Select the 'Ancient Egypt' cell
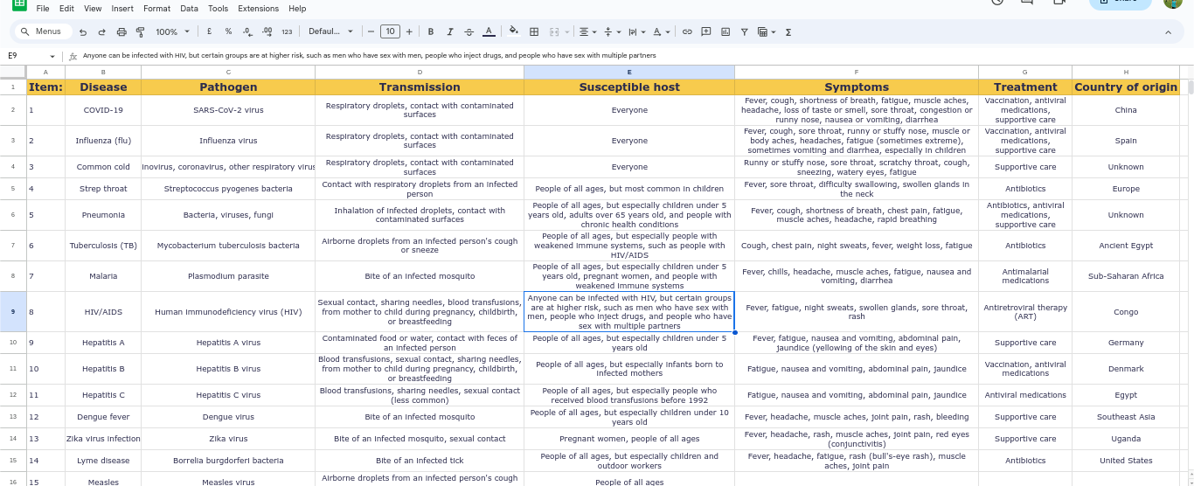 tap(1126, 246)
